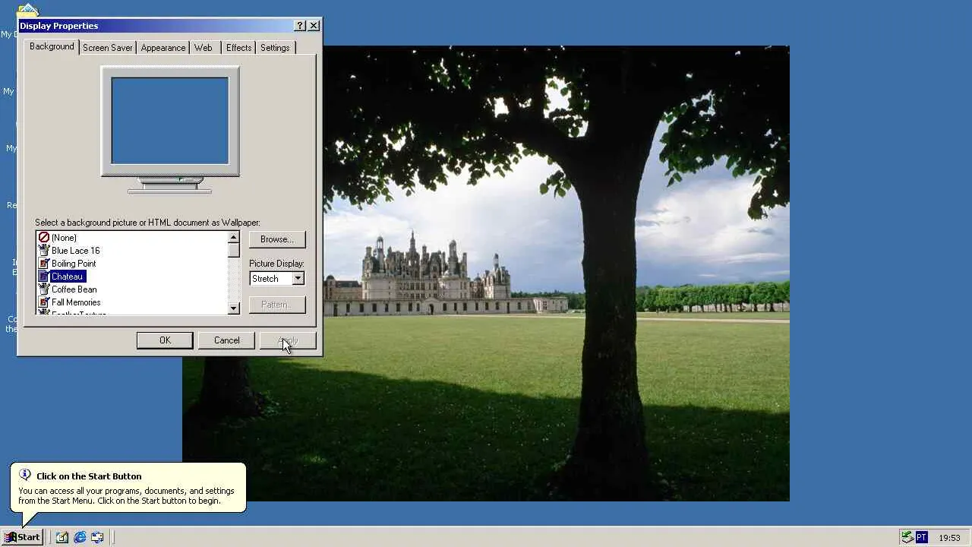Screen dimensions: 972x547
Task: Click the (None) no-wallpaper icon
Action: tap(44, 238)
